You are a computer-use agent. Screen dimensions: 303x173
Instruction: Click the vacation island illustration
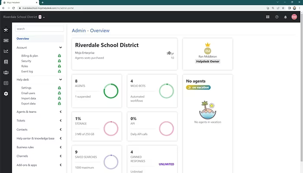pos(207,110)
